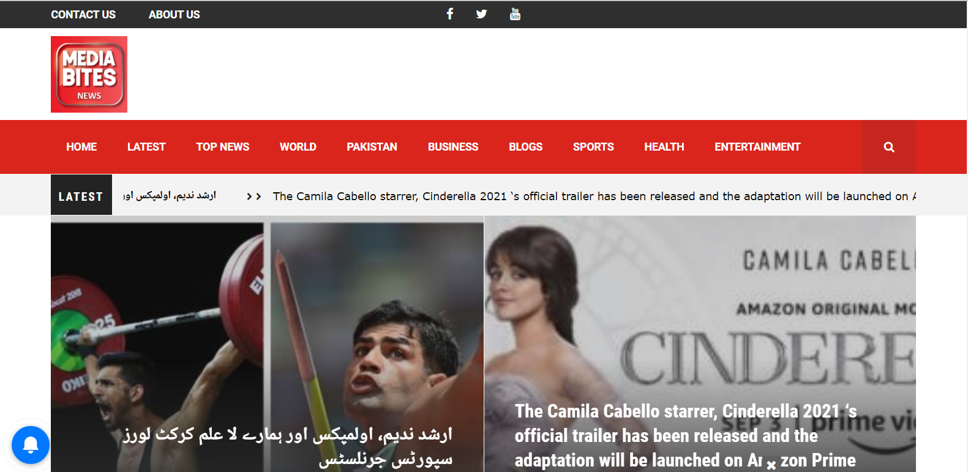Image resolution: width=968 pixels, height=472 pixels.
Task: Click the ticker next arrows
Action: click(254, 197)
